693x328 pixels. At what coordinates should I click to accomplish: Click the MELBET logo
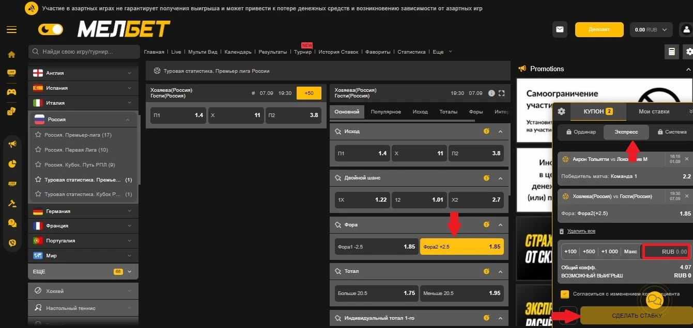point(124,29)
